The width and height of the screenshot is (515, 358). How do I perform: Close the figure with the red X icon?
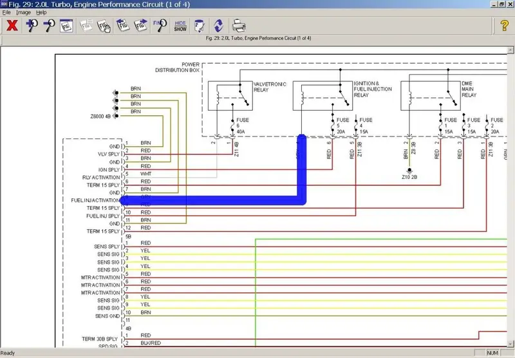[x=12, y=25]
